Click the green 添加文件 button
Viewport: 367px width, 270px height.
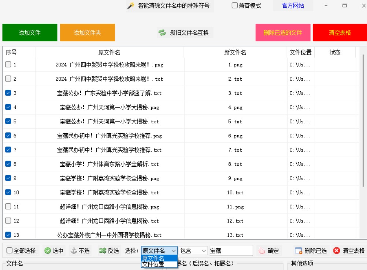30,33
